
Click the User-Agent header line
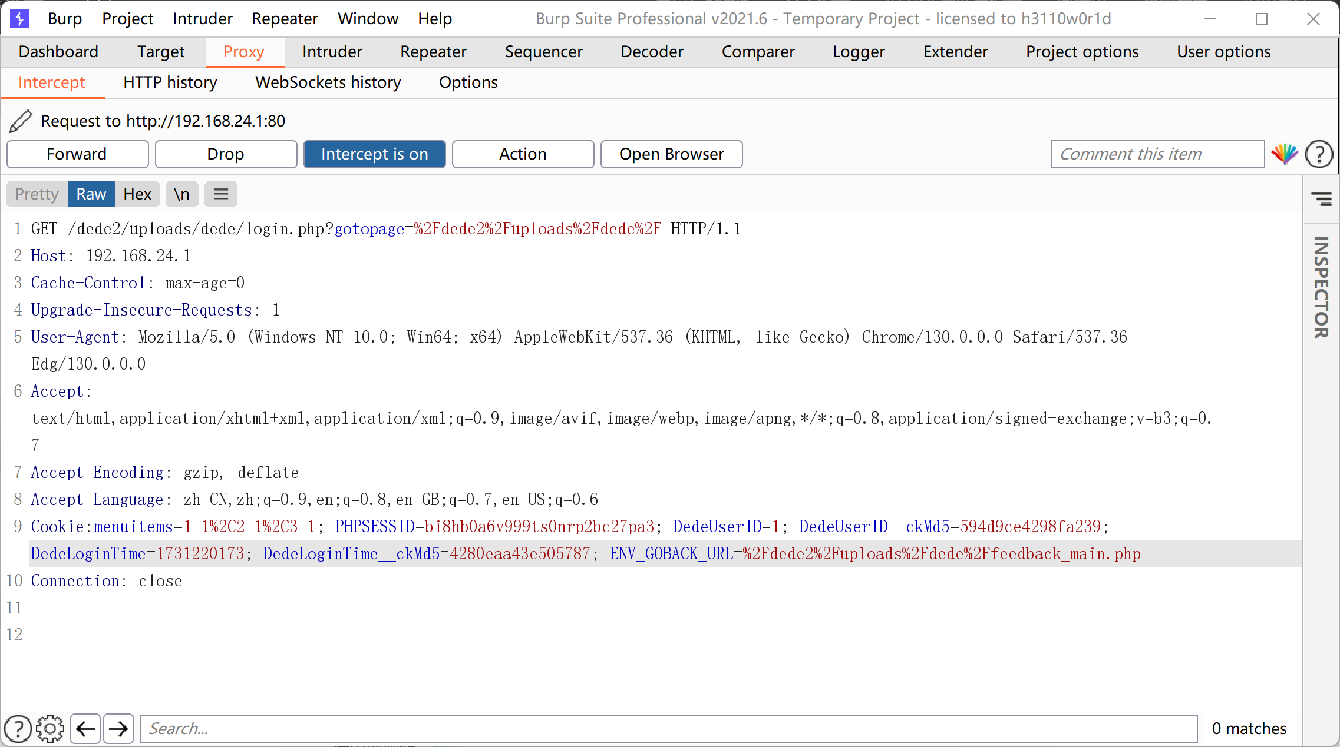pos(579,350)
